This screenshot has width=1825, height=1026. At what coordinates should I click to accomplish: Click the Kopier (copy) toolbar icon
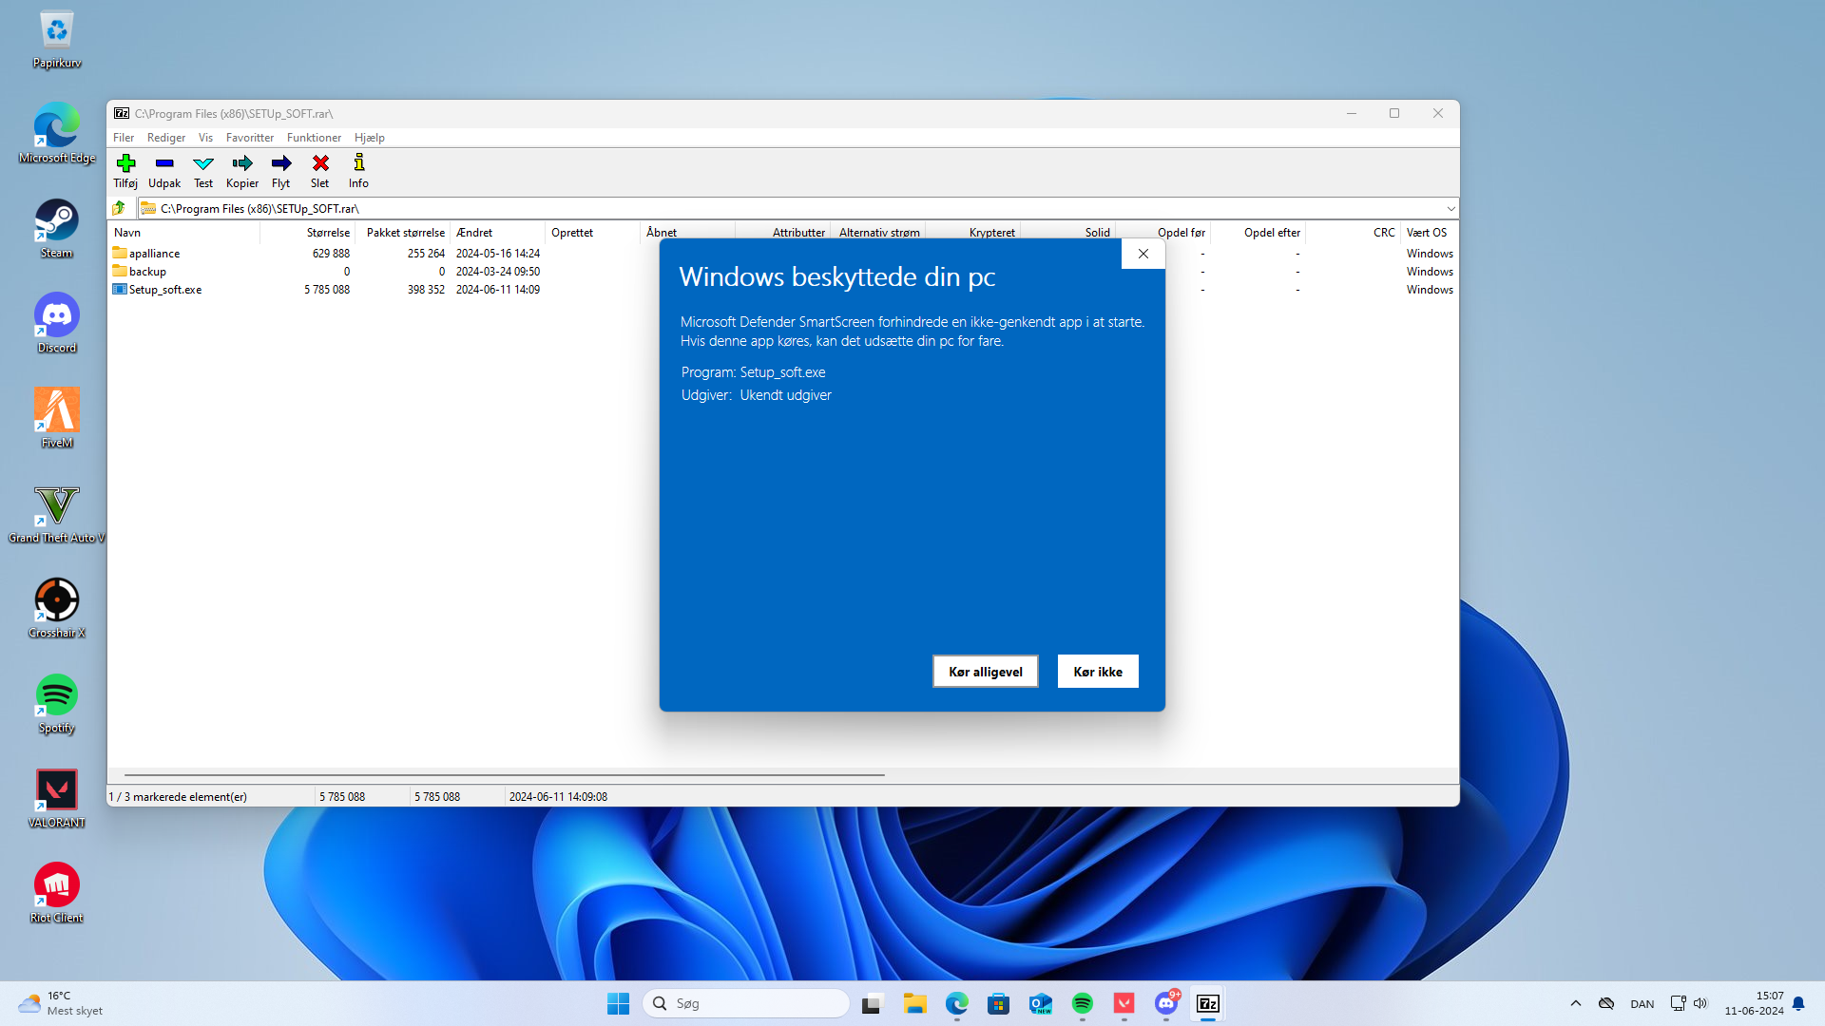coord(242,163)
